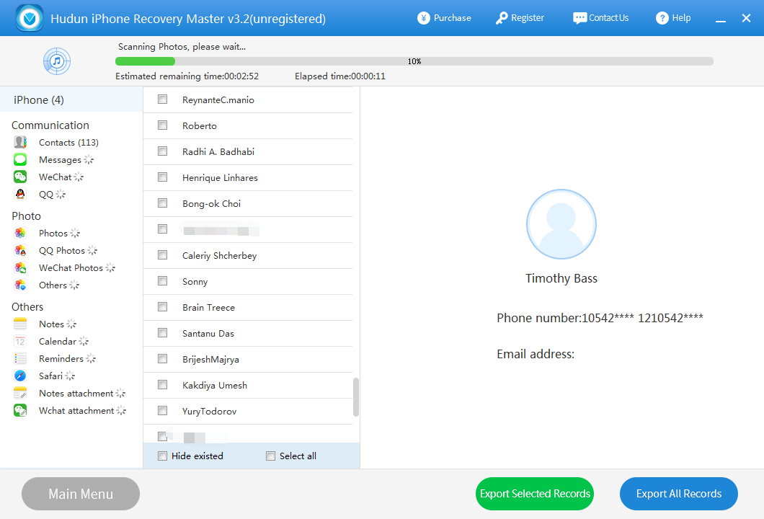
Task: Click the Others photo category icon
Action: pos(20,285)
